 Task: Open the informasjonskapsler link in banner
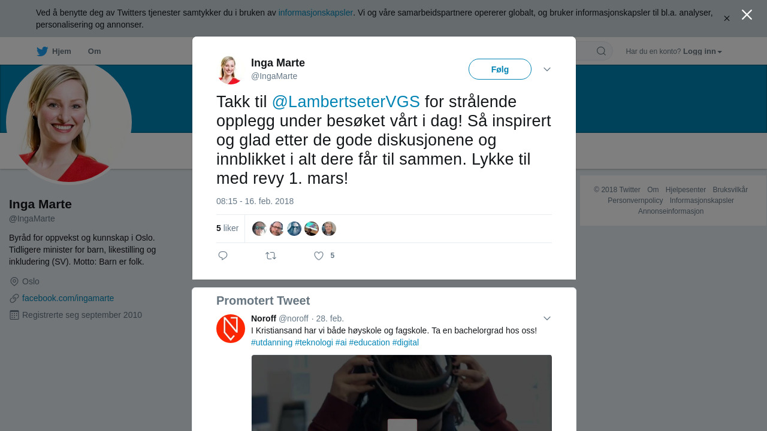pos(316,13)
